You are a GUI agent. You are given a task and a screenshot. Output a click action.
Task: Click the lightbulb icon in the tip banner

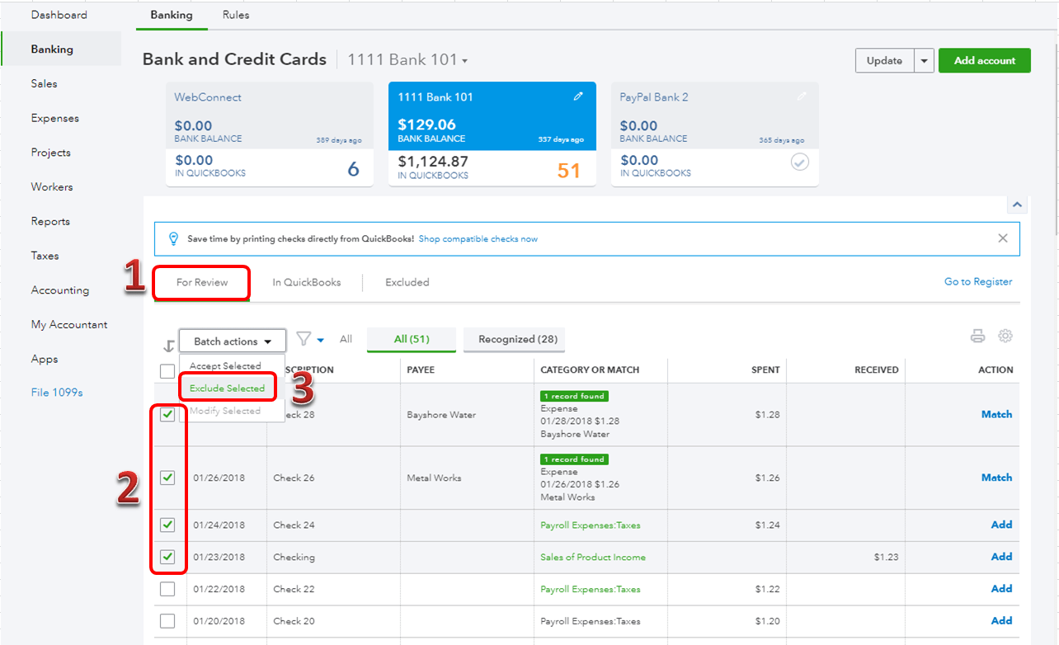[x=173, y=238]
